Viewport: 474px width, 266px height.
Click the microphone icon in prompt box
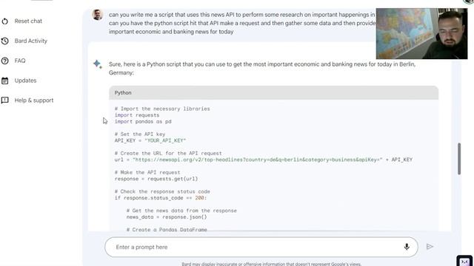coord(407,247)
